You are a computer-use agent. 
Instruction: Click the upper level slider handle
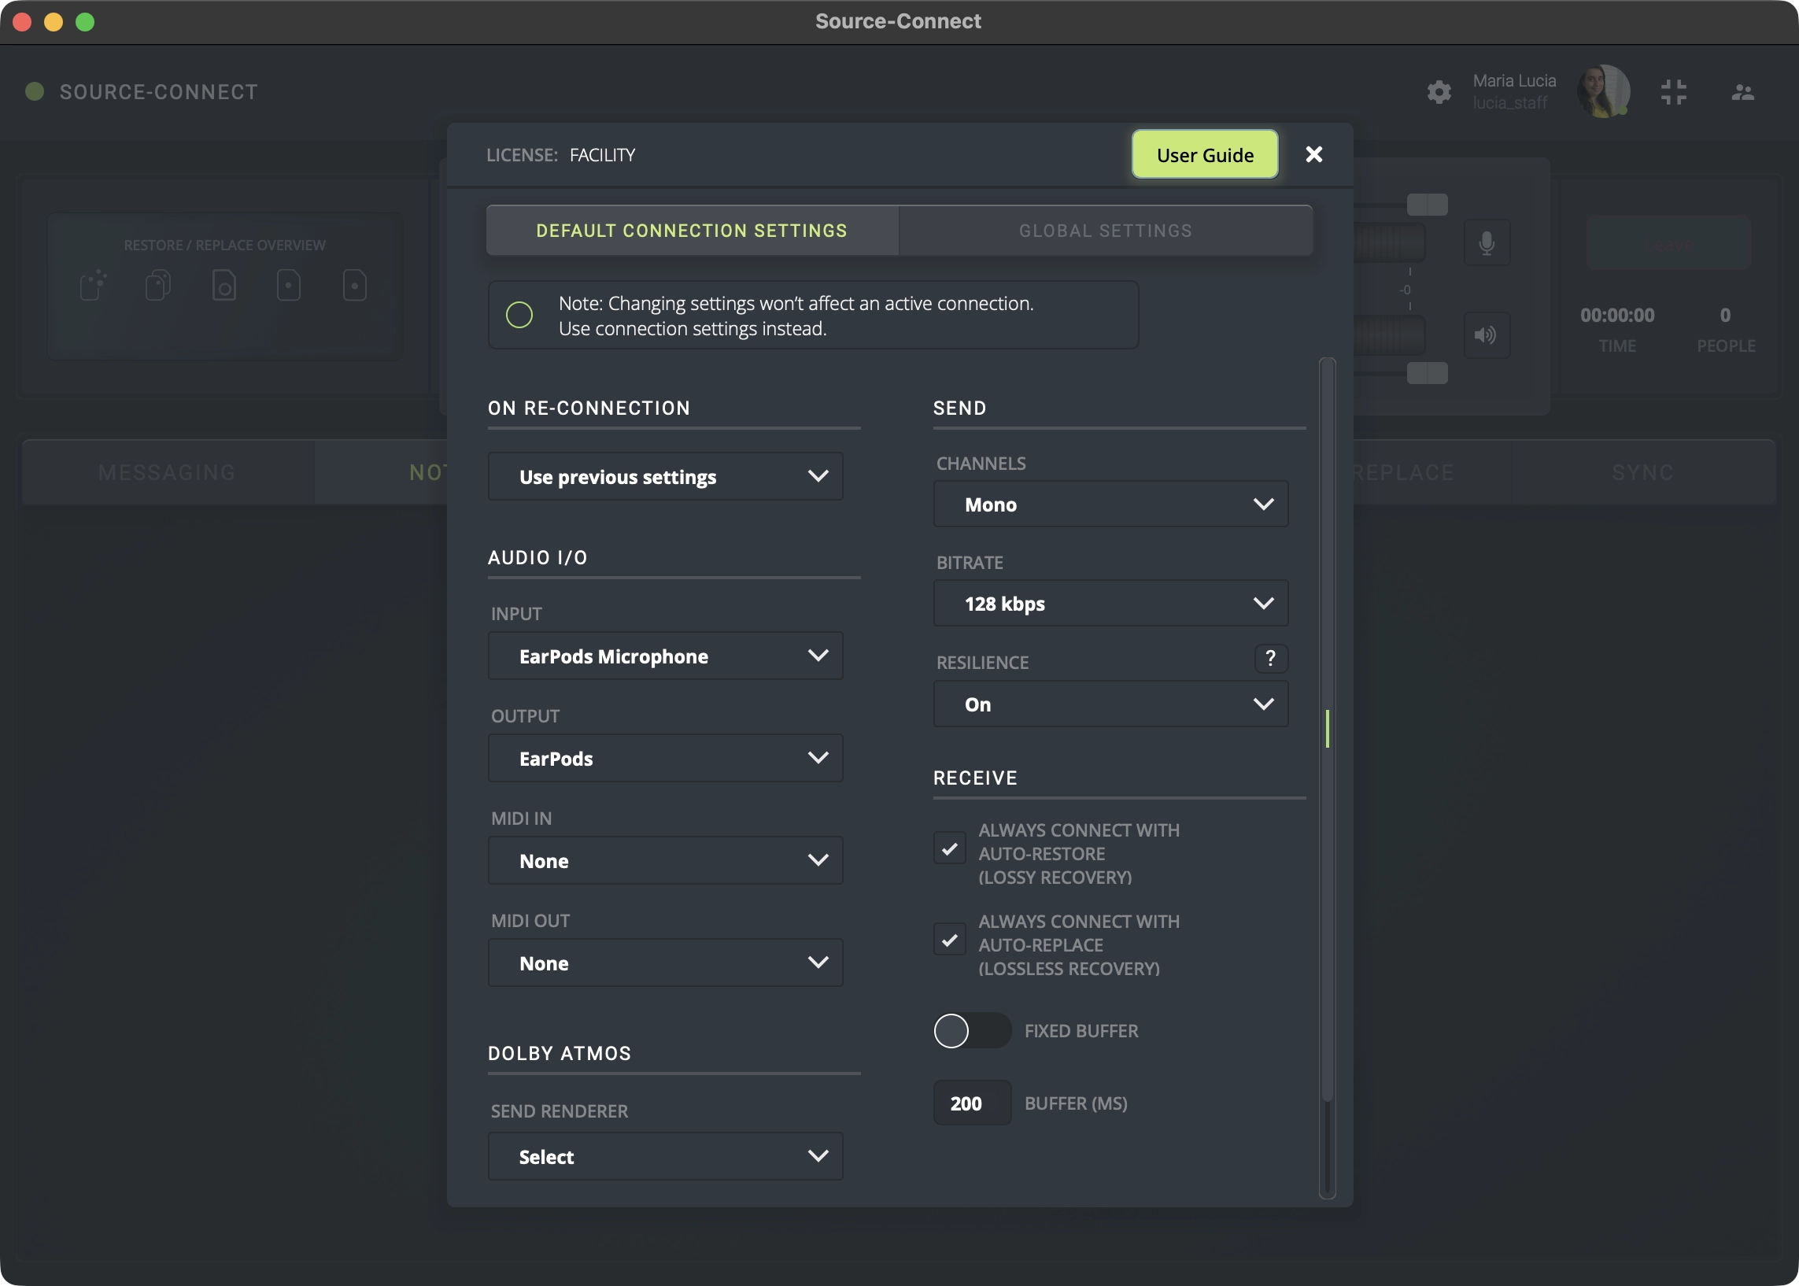point(1427,205)
